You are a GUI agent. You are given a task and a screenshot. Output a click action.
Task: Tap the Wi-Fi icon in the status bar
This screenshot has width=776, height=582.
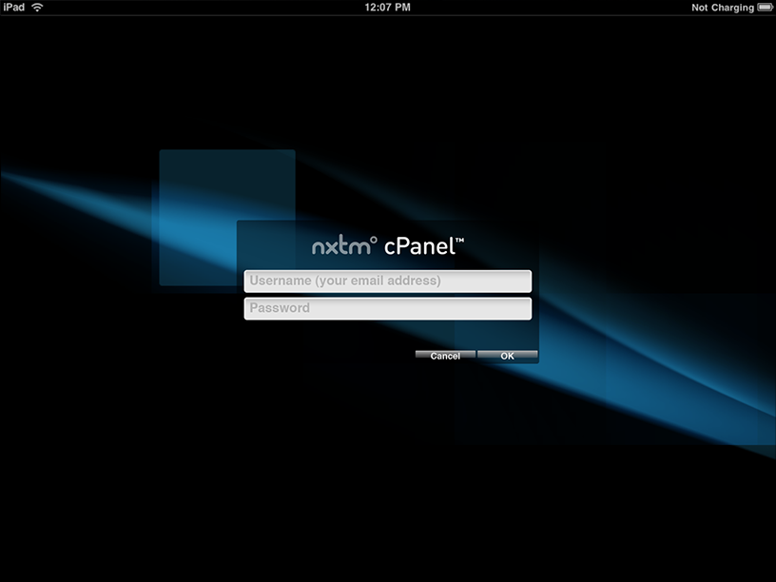click(x=37, y=7)
